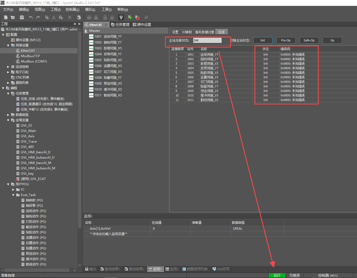Expand the FC folder under 用户POU

point(13,190)
